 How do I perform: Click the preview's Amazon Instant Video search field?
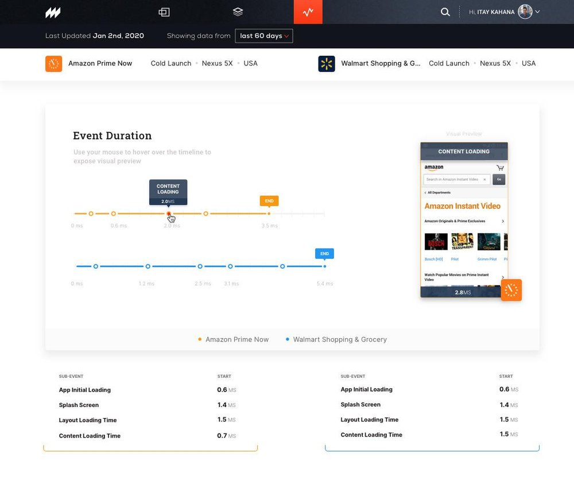[456, 179]
